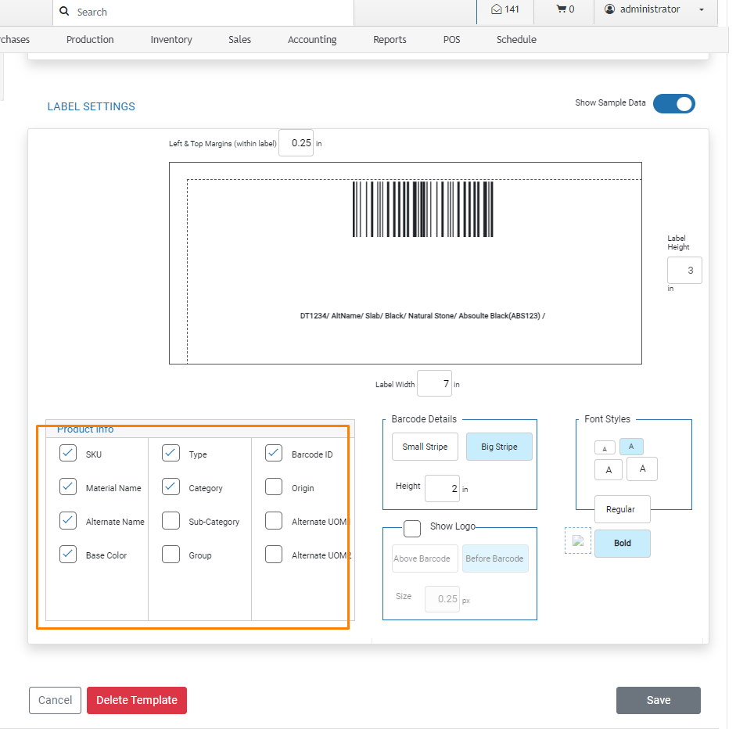Image resolution: width=754 pixels, height=729 pixels.
Task: Click the Cancel button
Action: click(55, 700)
